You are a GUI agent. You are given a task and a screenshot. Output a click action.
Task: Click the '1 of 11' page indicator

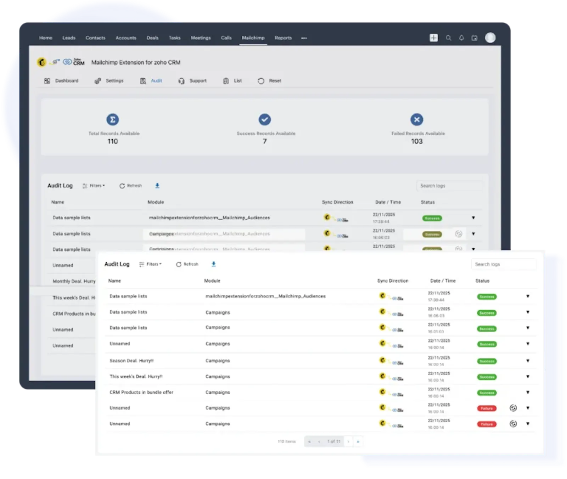tap(333, 441)
